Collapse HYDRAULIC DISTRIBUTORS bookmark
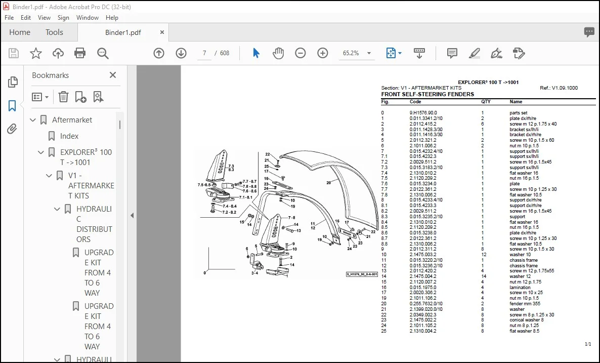Screen dimensions: 600x363 pyautogui.click(x=57, y=209)
